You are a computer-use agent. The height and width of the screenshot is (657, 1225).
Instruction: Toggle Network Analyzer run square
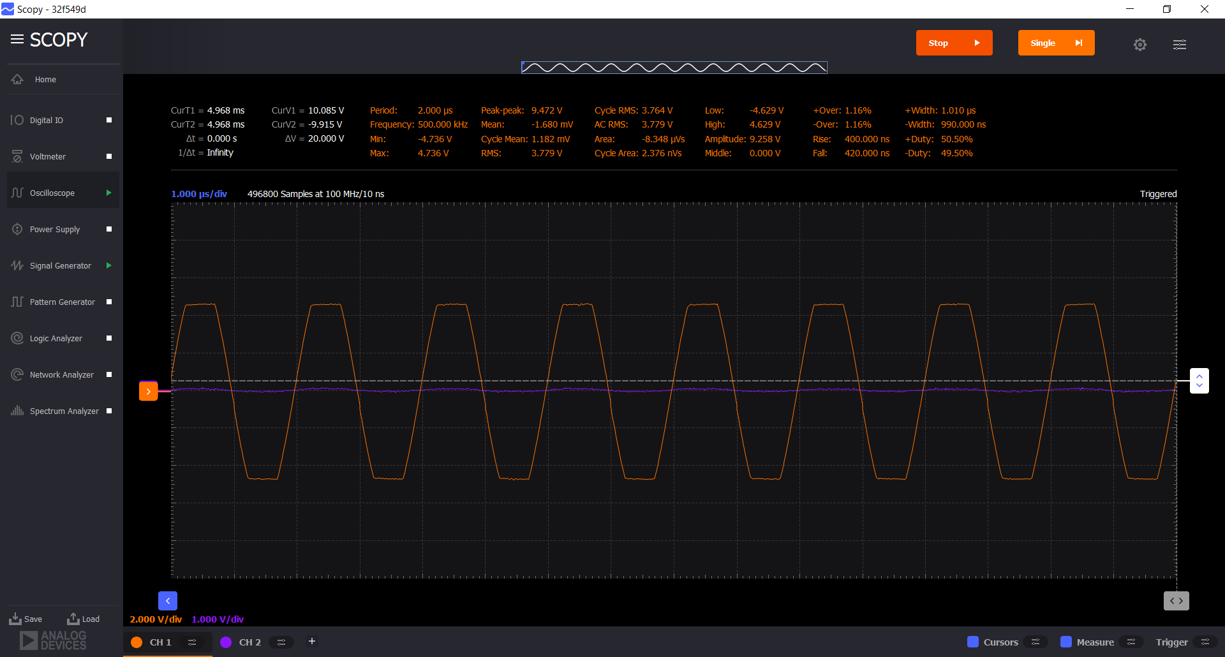(109, 374)
